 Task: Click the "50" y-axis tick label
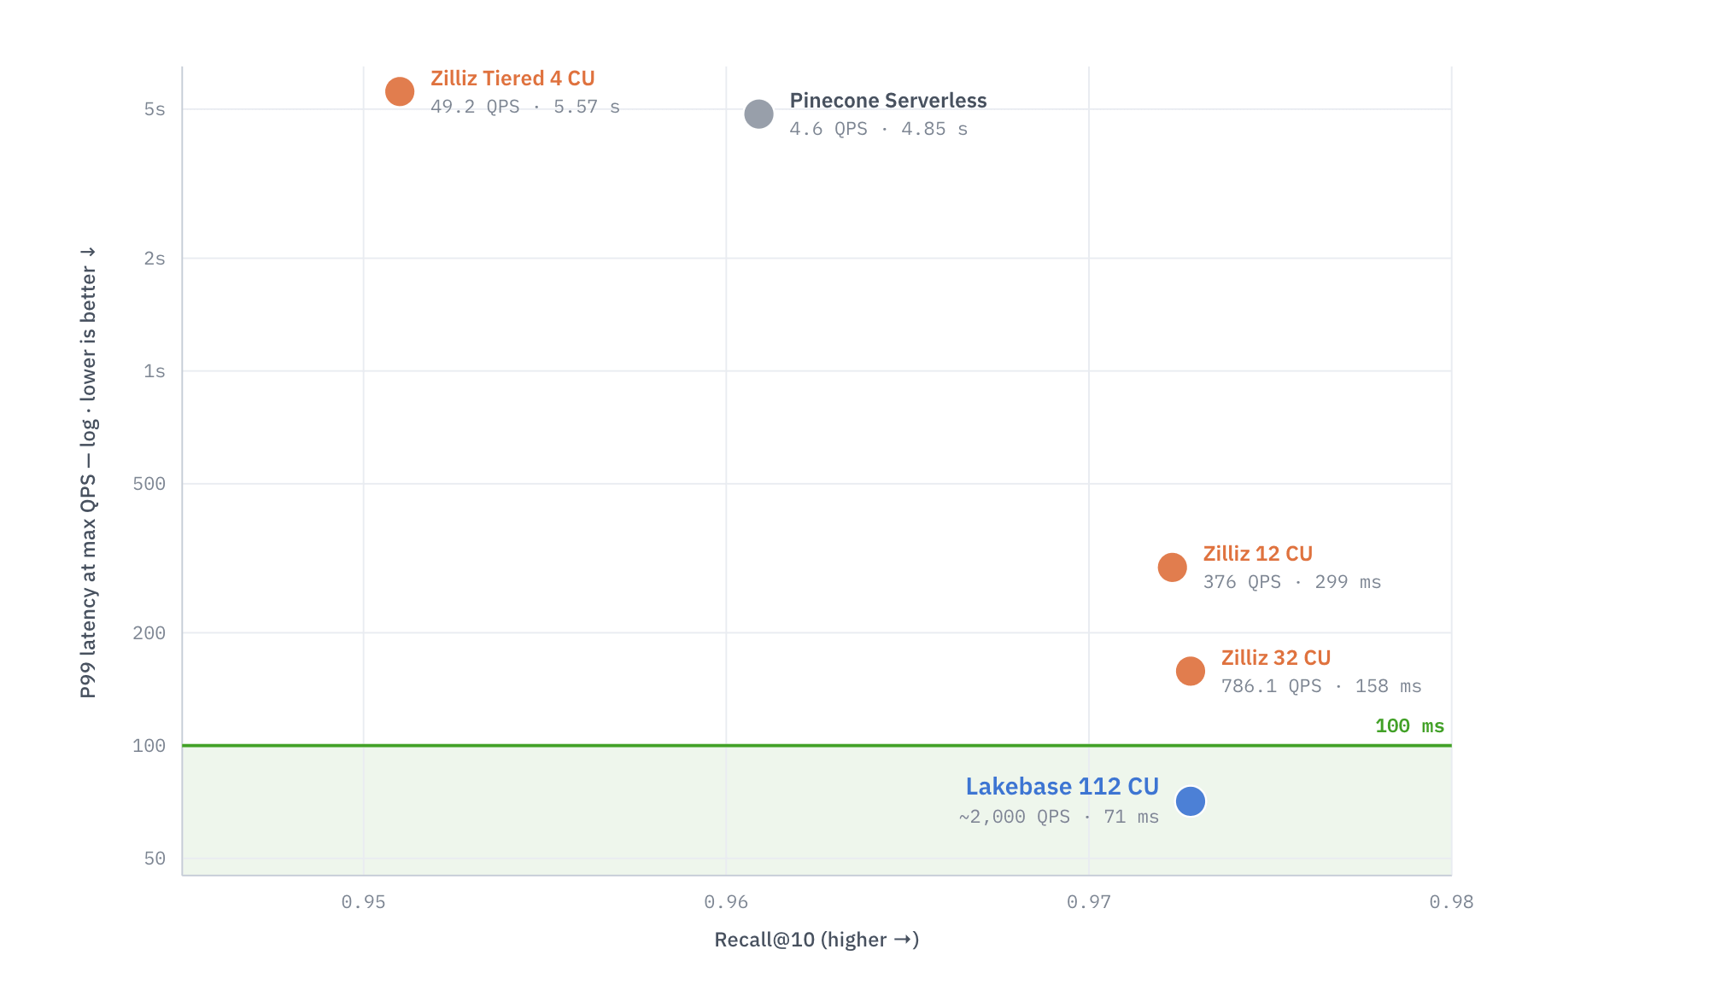[155, 859]
